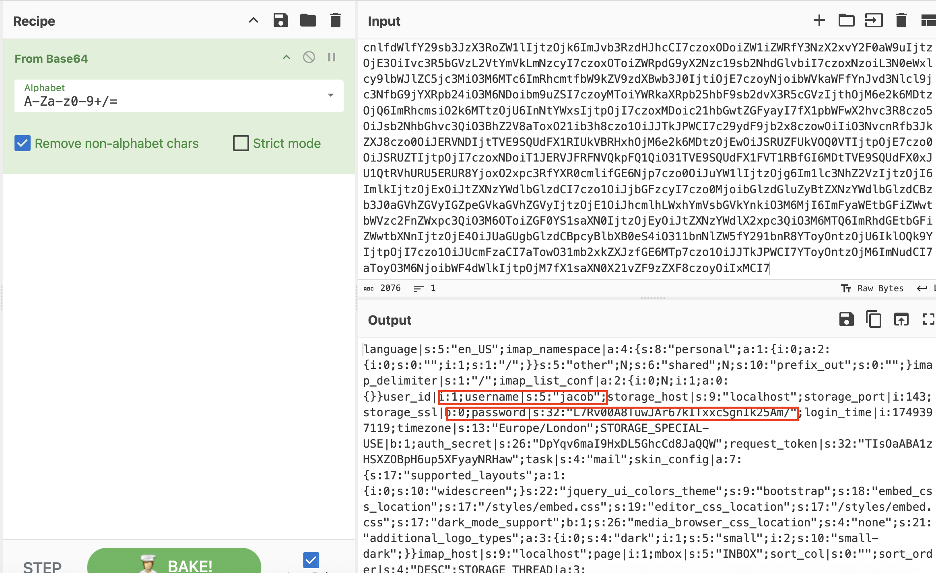
Task: Toggle the Auto Bake checkbox
Action: point(311,560)
